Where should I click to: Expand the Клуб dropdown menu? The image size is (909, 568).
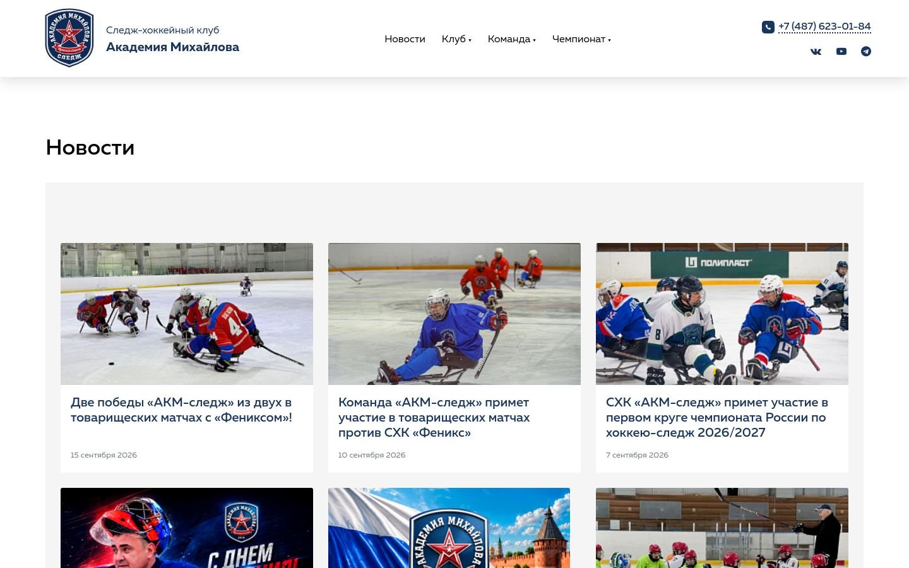click(x=456, y=39)
